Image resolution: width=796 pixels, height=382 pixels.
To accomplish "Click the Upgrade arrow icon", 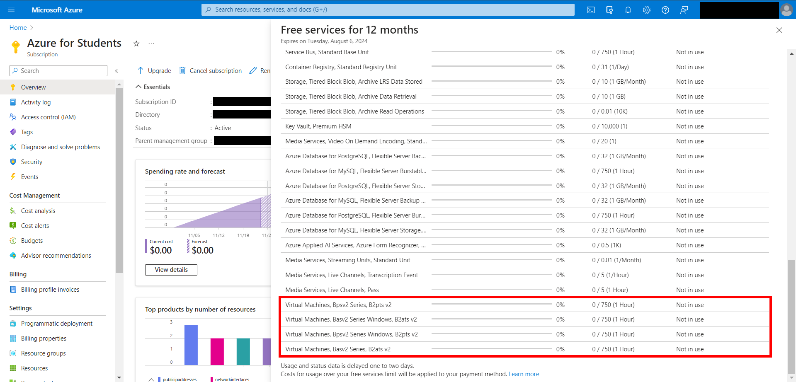I will pos(141,70).
